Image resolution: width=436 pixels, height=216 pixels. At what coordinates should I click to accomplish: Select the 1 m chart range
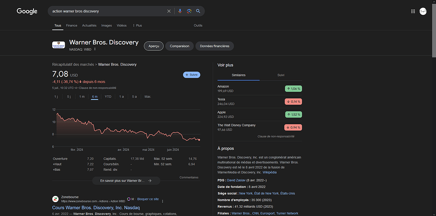pyautogui.click(x=82, y=97)
